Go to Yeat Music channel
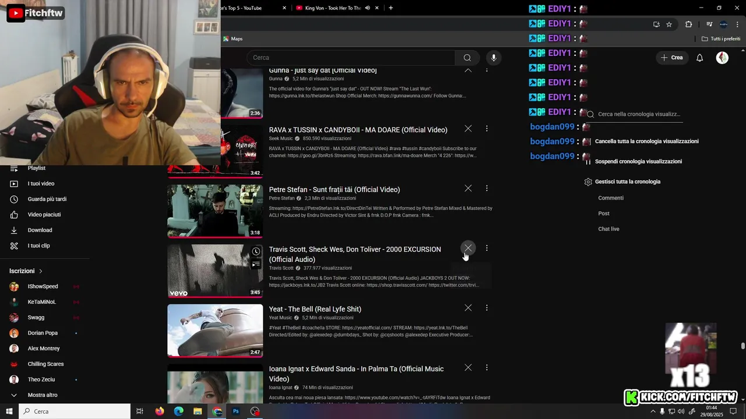The image size is (746, 419). coord(280,318)
